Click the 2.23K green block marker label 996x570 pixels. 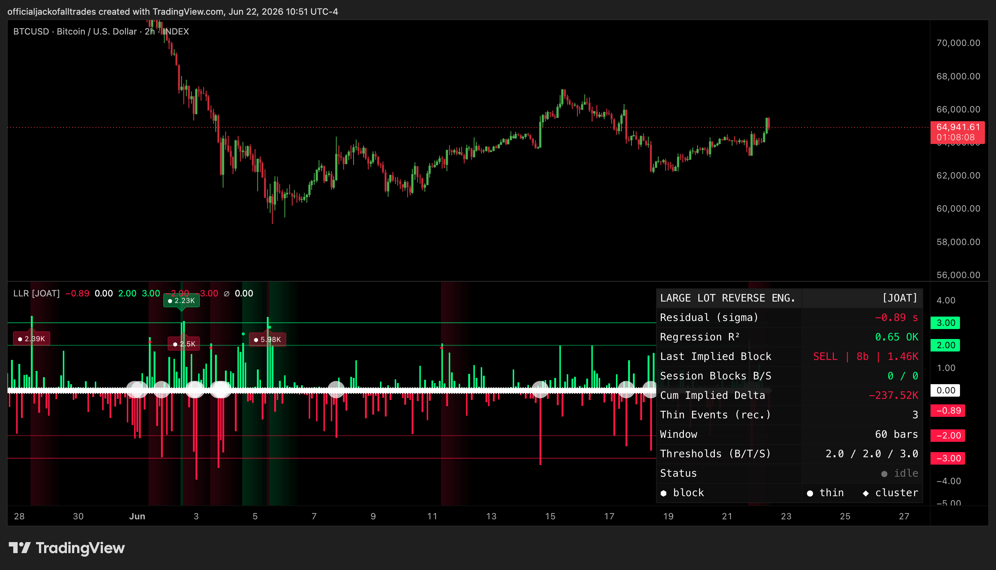181,301
